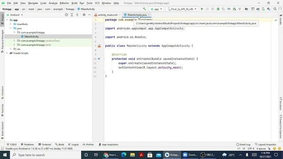Open the Logcat tool window
The image size is (283, 159).
(73, 144)
